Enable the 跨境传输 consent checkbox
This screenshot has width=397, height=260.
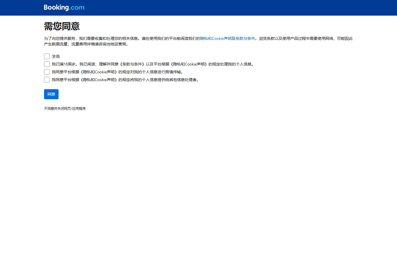pyautogui.click(x=47, y=72)
